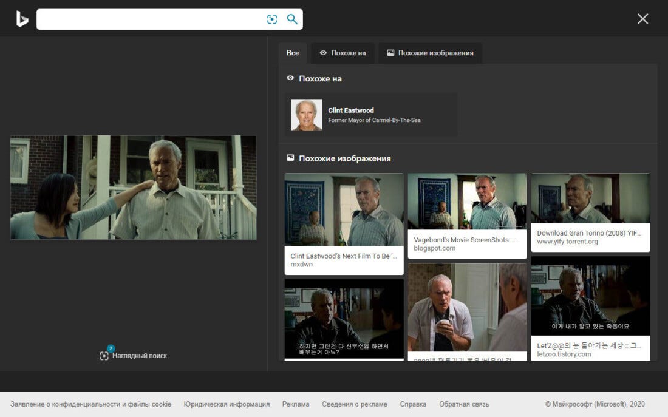This screenshot has width=668, height=417.
Task: Open the Download Gran Torino (2008) thumbnail
Action: 590,198
